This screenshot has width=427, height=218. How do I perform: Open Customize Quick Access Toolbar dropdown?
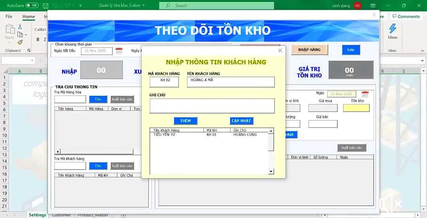tap(80, 6)
